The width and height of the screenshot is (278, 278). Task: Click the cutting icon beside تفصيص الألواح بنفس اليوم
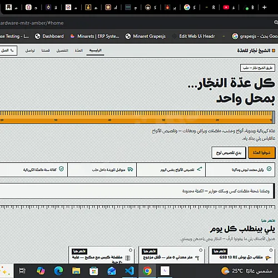199,169
